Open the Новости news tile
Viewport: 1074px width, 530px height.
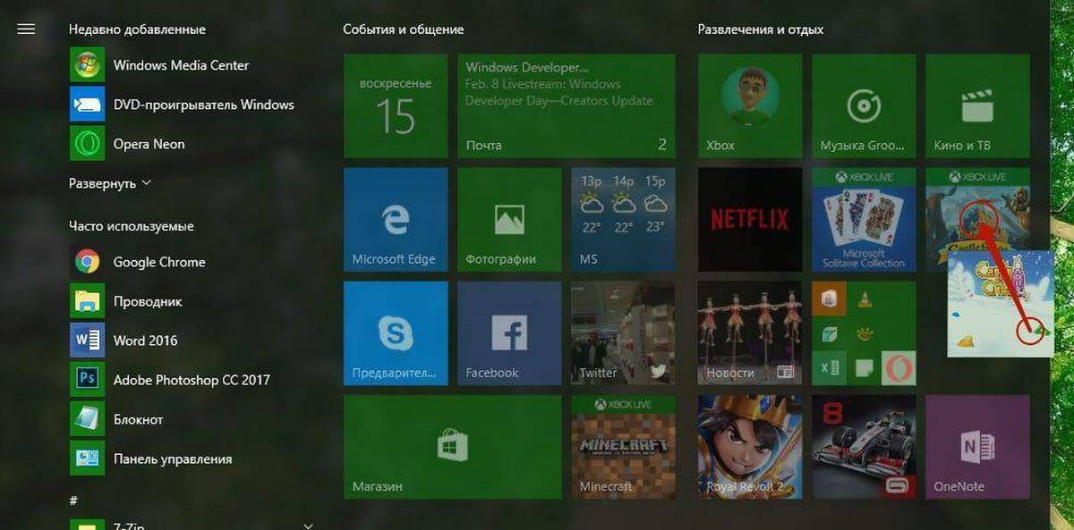(x=750, y=333)
